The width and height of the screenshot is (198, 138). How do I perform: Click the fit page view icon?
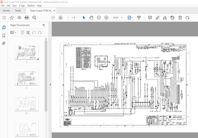(129, 18)
